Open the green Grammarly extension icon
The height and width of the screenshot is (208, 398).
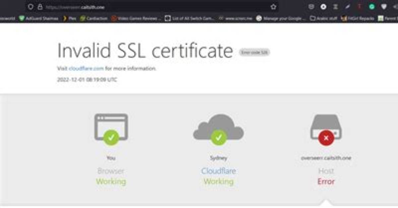(x=372, y=7)
